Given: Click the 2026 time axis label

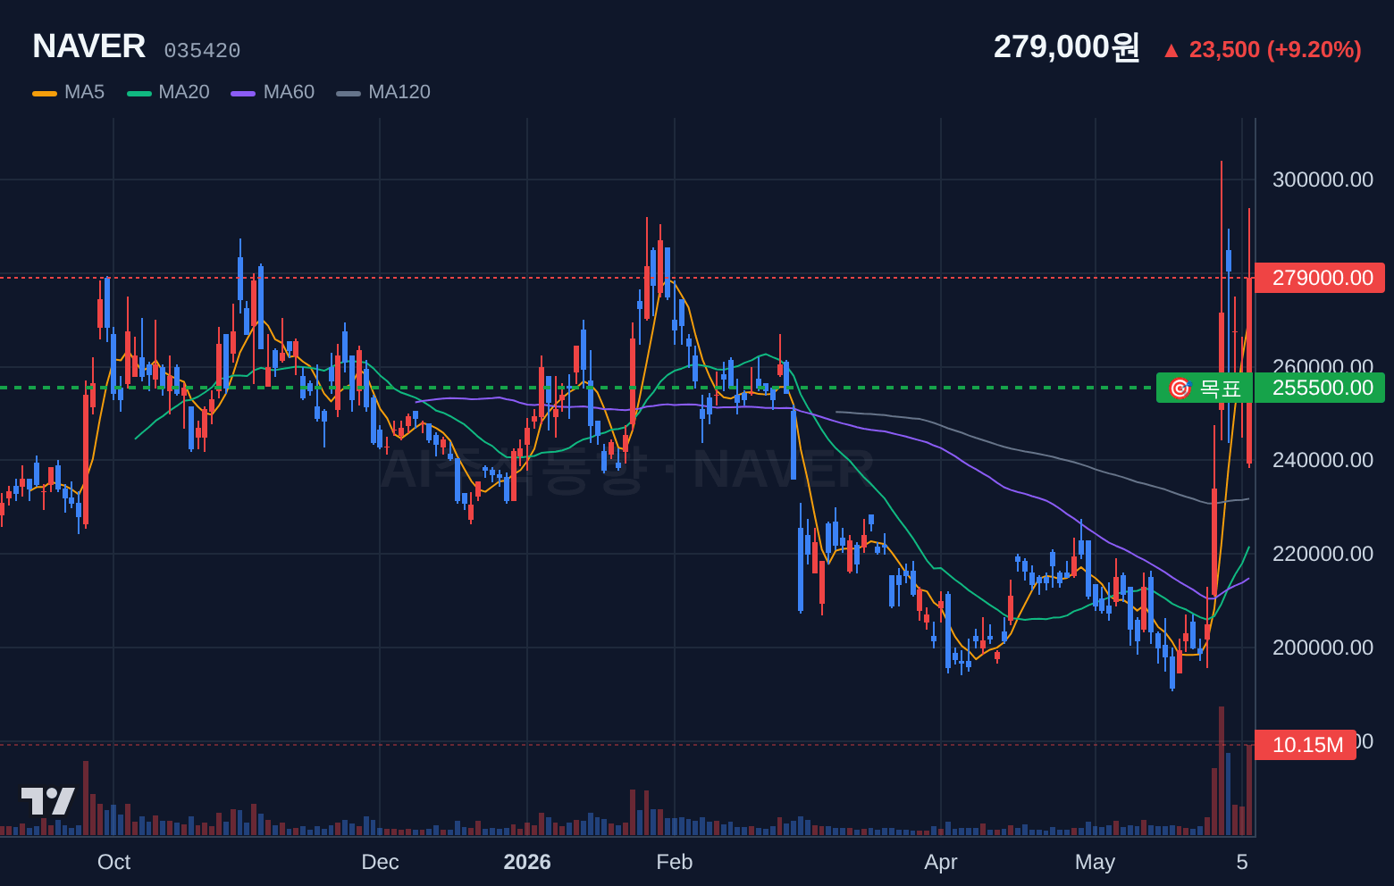Looking at the screenshot, I should [x=527, y=862].
